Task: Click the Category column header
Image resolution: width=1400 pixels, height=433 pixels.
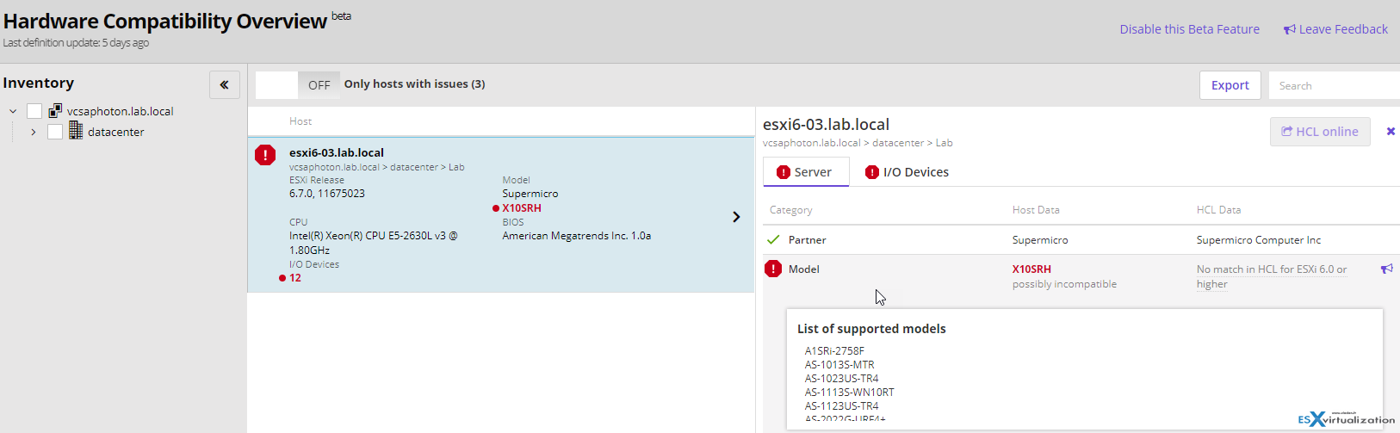Action: [790, 210]
